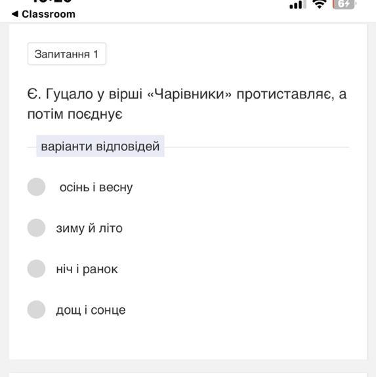Click the next question card below
This screenshot has width=376, height=377.
click(x=188, y=375)
